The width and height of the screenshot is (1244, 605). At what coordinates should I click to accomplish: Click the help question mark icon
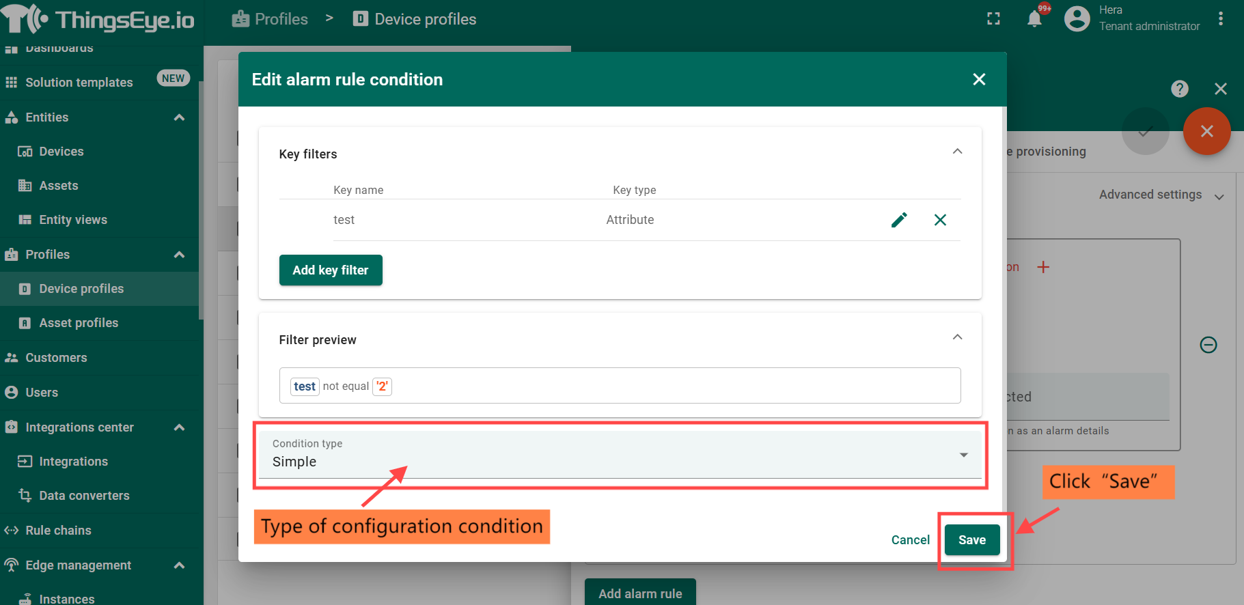(1179, 89)
